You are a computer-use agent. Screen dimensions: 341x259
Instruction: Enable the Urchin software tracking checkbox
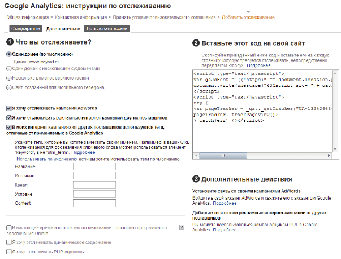point(8,227)
